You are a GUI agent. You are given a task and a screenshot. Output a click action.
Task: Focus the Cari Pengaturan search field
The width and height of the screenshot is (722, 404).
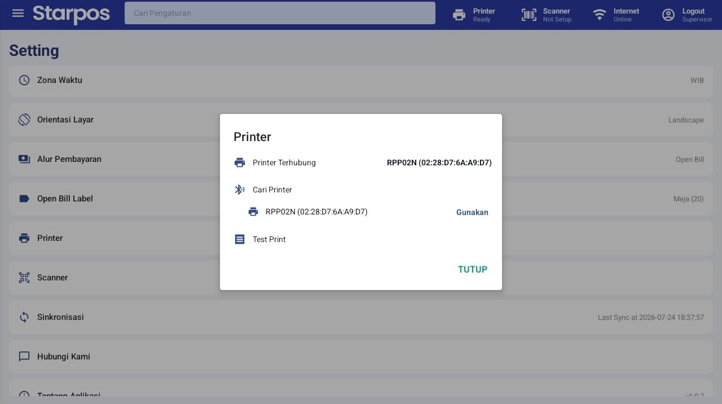[280, 13]
